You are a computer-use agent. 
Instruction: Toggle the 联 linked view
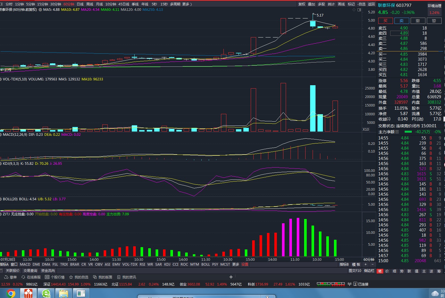coord(409,271)
